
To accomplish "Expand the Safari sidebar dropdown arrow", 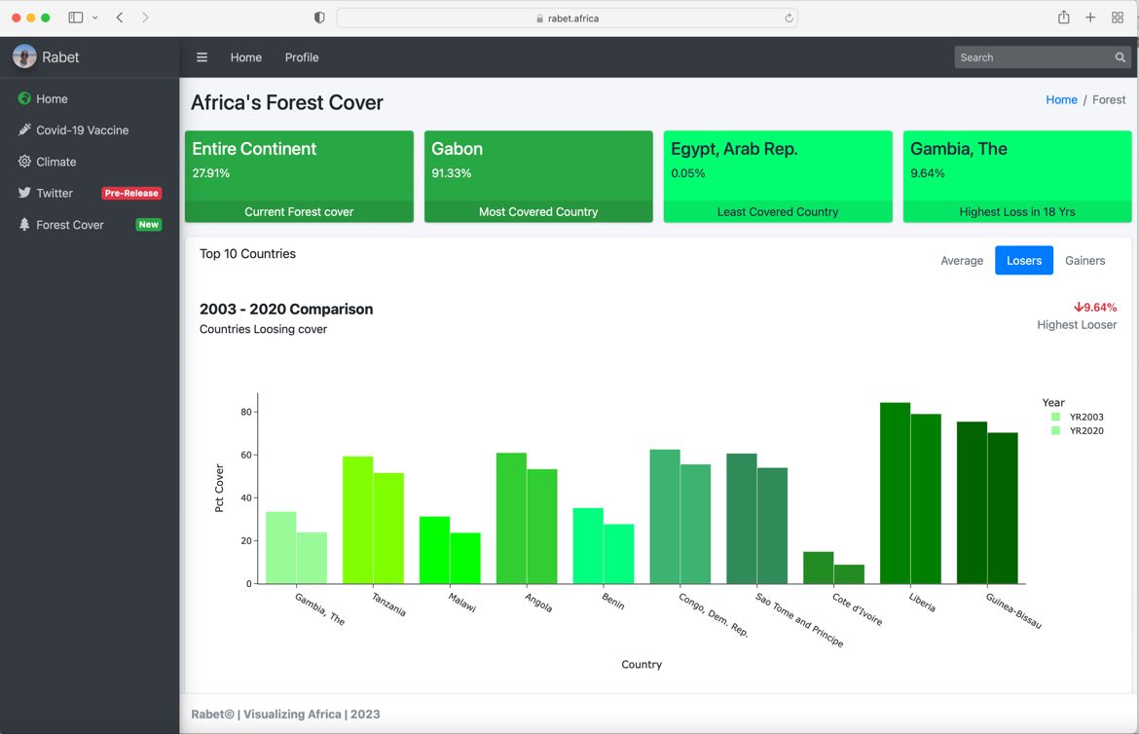I will point(94,18).
